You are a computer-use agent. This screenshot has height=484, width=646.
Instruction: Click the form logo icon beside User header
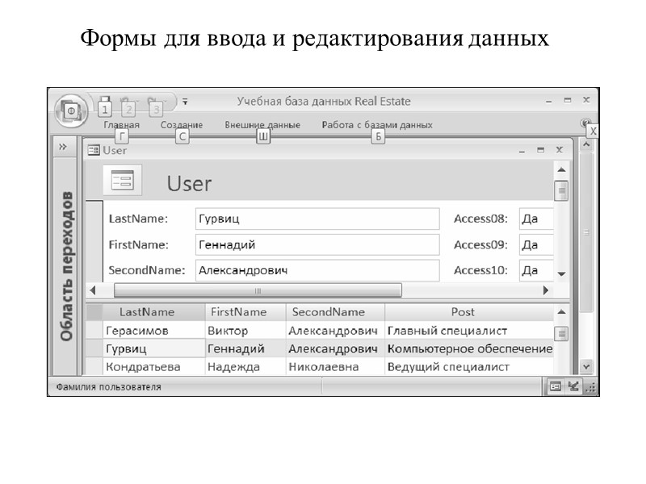pos(123,180)
